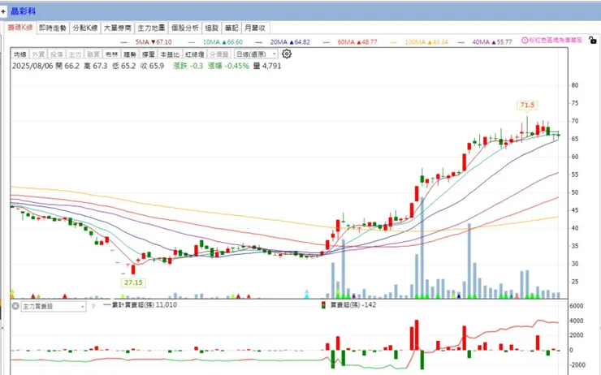Open help question mark beside 主力買賣超
The width and height of the screenshot is (601, 375).
coord(93,307)
